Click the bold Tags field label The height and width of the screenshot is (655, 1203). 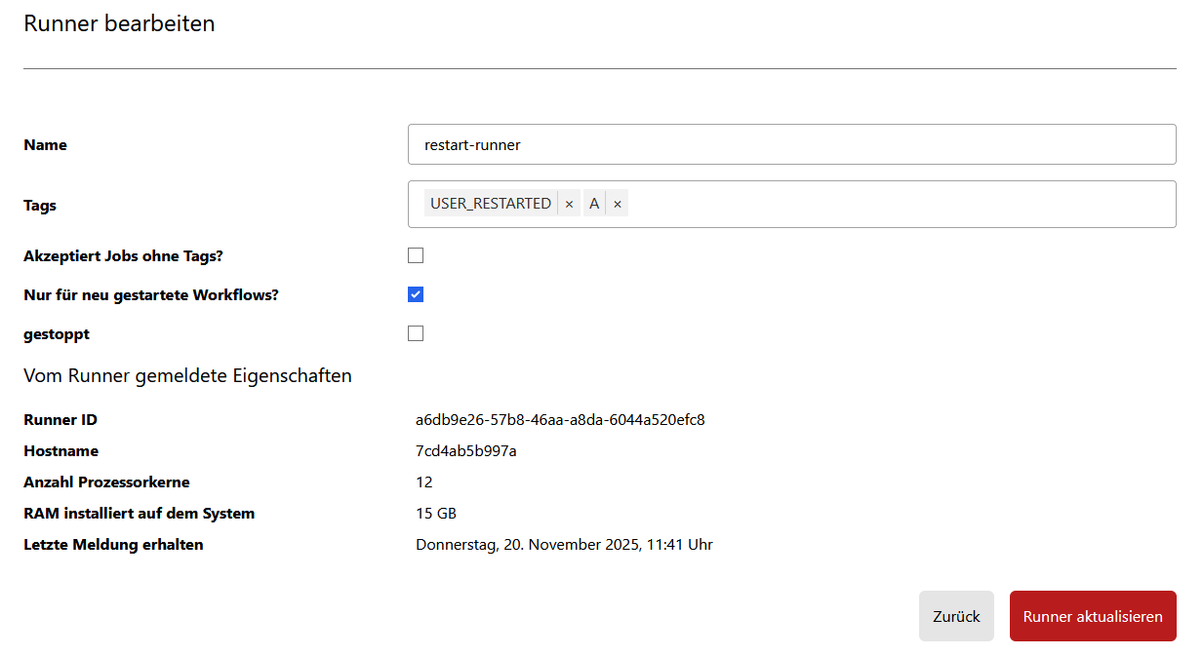[40, 206]
